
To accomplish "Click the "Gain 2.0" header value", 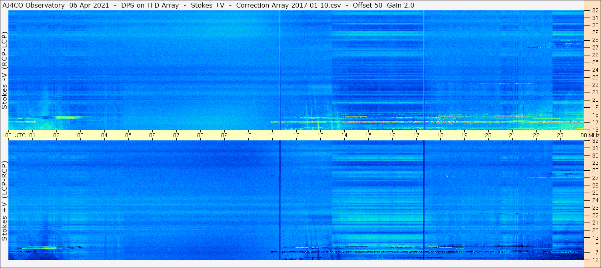I will [x=401, y=5].
